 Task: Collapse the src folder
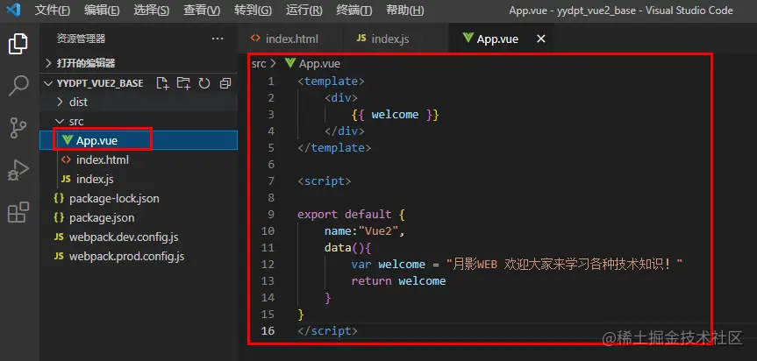click(139, 122)
